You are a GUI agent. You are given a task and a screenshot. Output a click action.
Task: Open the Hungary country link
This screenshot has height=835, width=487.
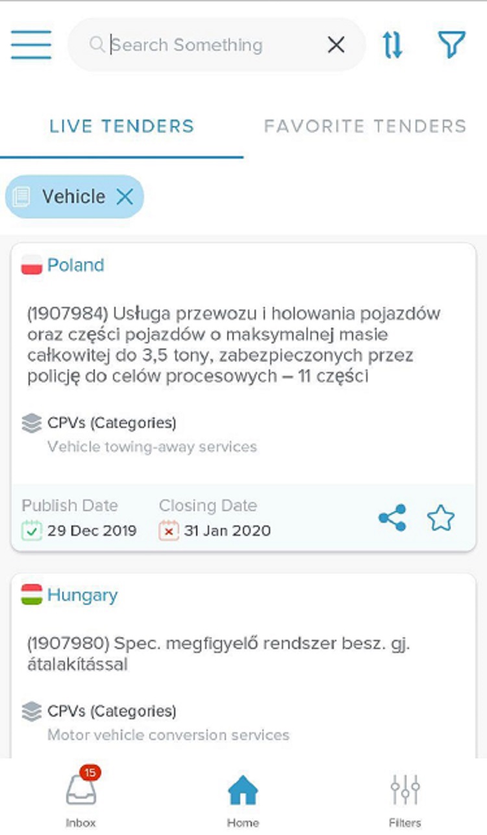82,595
